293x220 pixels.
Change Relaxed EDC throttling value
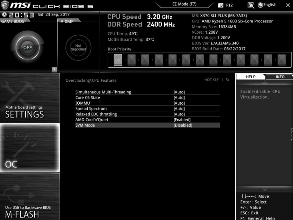click(x=179, y=114)
